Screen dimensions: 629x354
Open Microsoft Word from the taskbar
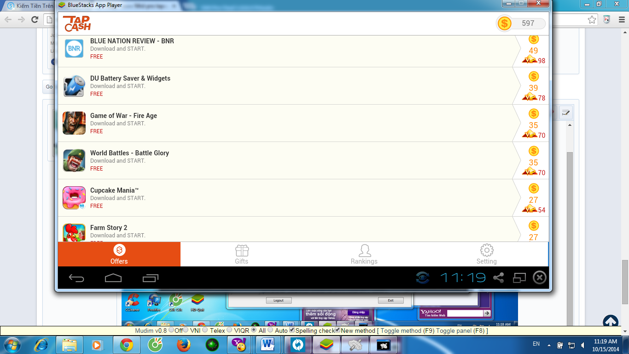click(268, 344)
